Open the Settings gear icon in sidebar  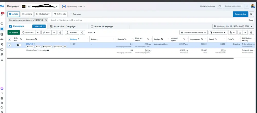point(2,103)
